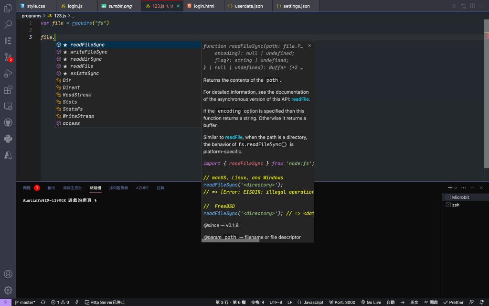Click horizontal scrollbar in documentation popup
The width and height of the screenshot is (489, 306).
[x=231, y=241]
